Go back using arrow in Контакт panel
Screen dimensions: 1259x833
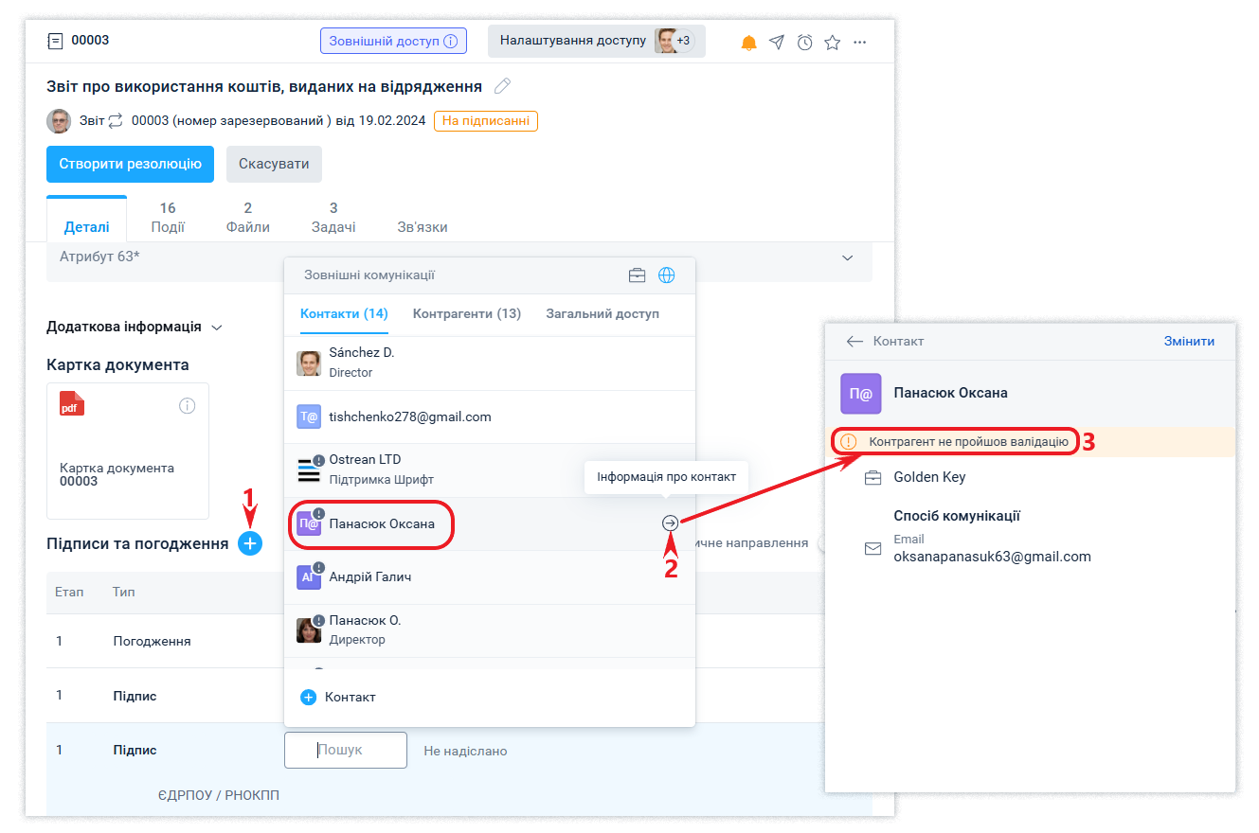tap(854, 341)
